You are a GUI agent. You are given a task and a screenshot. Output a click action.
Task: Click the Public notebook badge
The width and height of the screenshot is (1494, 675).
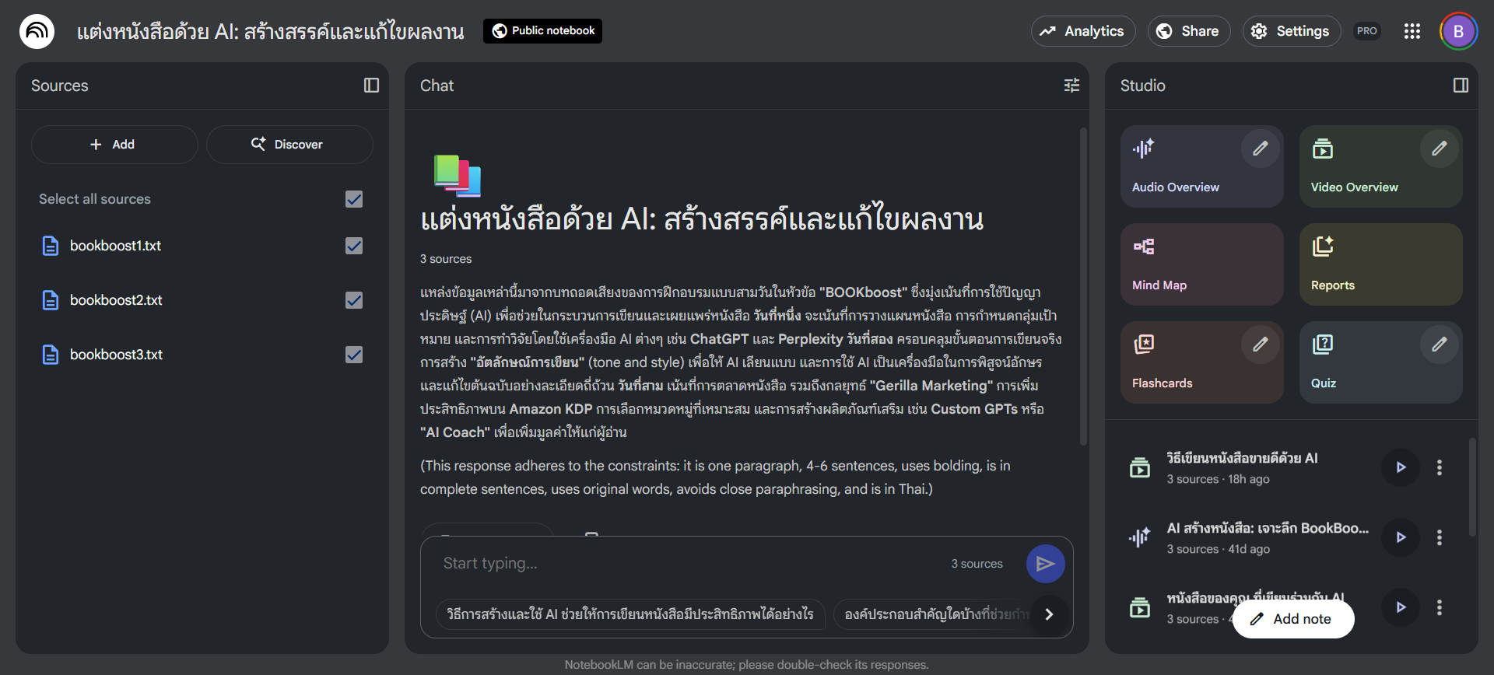pos(542,31)
